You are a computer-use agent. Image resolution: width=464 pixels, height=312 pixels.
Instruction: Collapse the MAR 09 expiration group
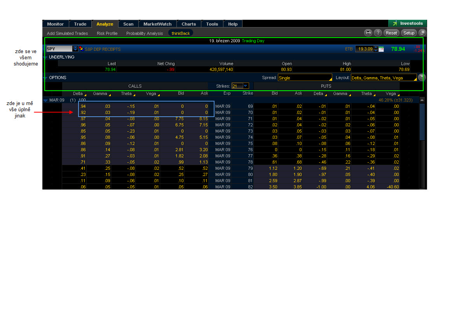(x=45, y=100)
